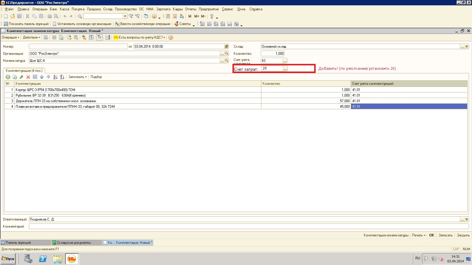Viewport: 472px width, 265px height.
Task: Edit the current row with pencil icon
Action: [21, 77]
